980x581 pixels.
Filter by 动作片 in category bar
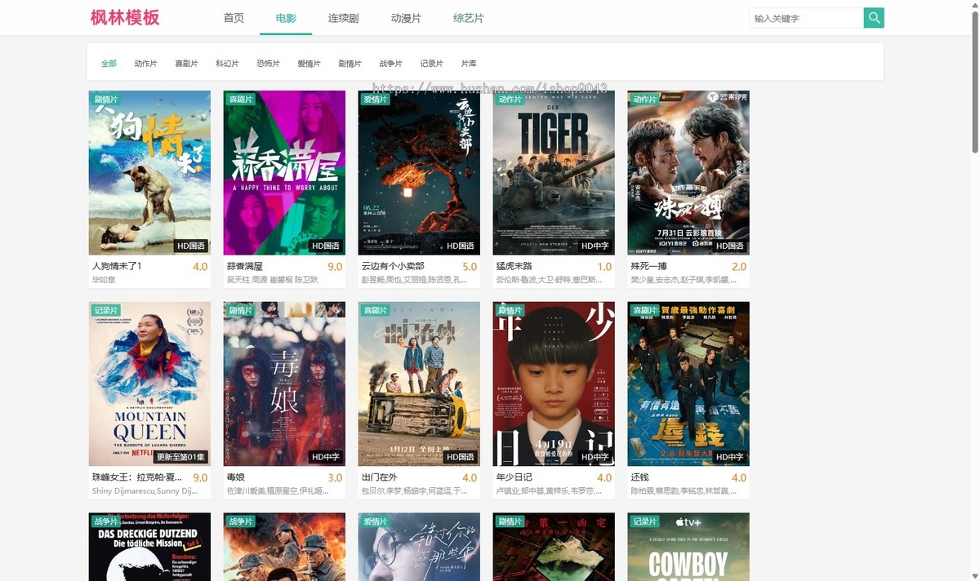coord(145,64)
